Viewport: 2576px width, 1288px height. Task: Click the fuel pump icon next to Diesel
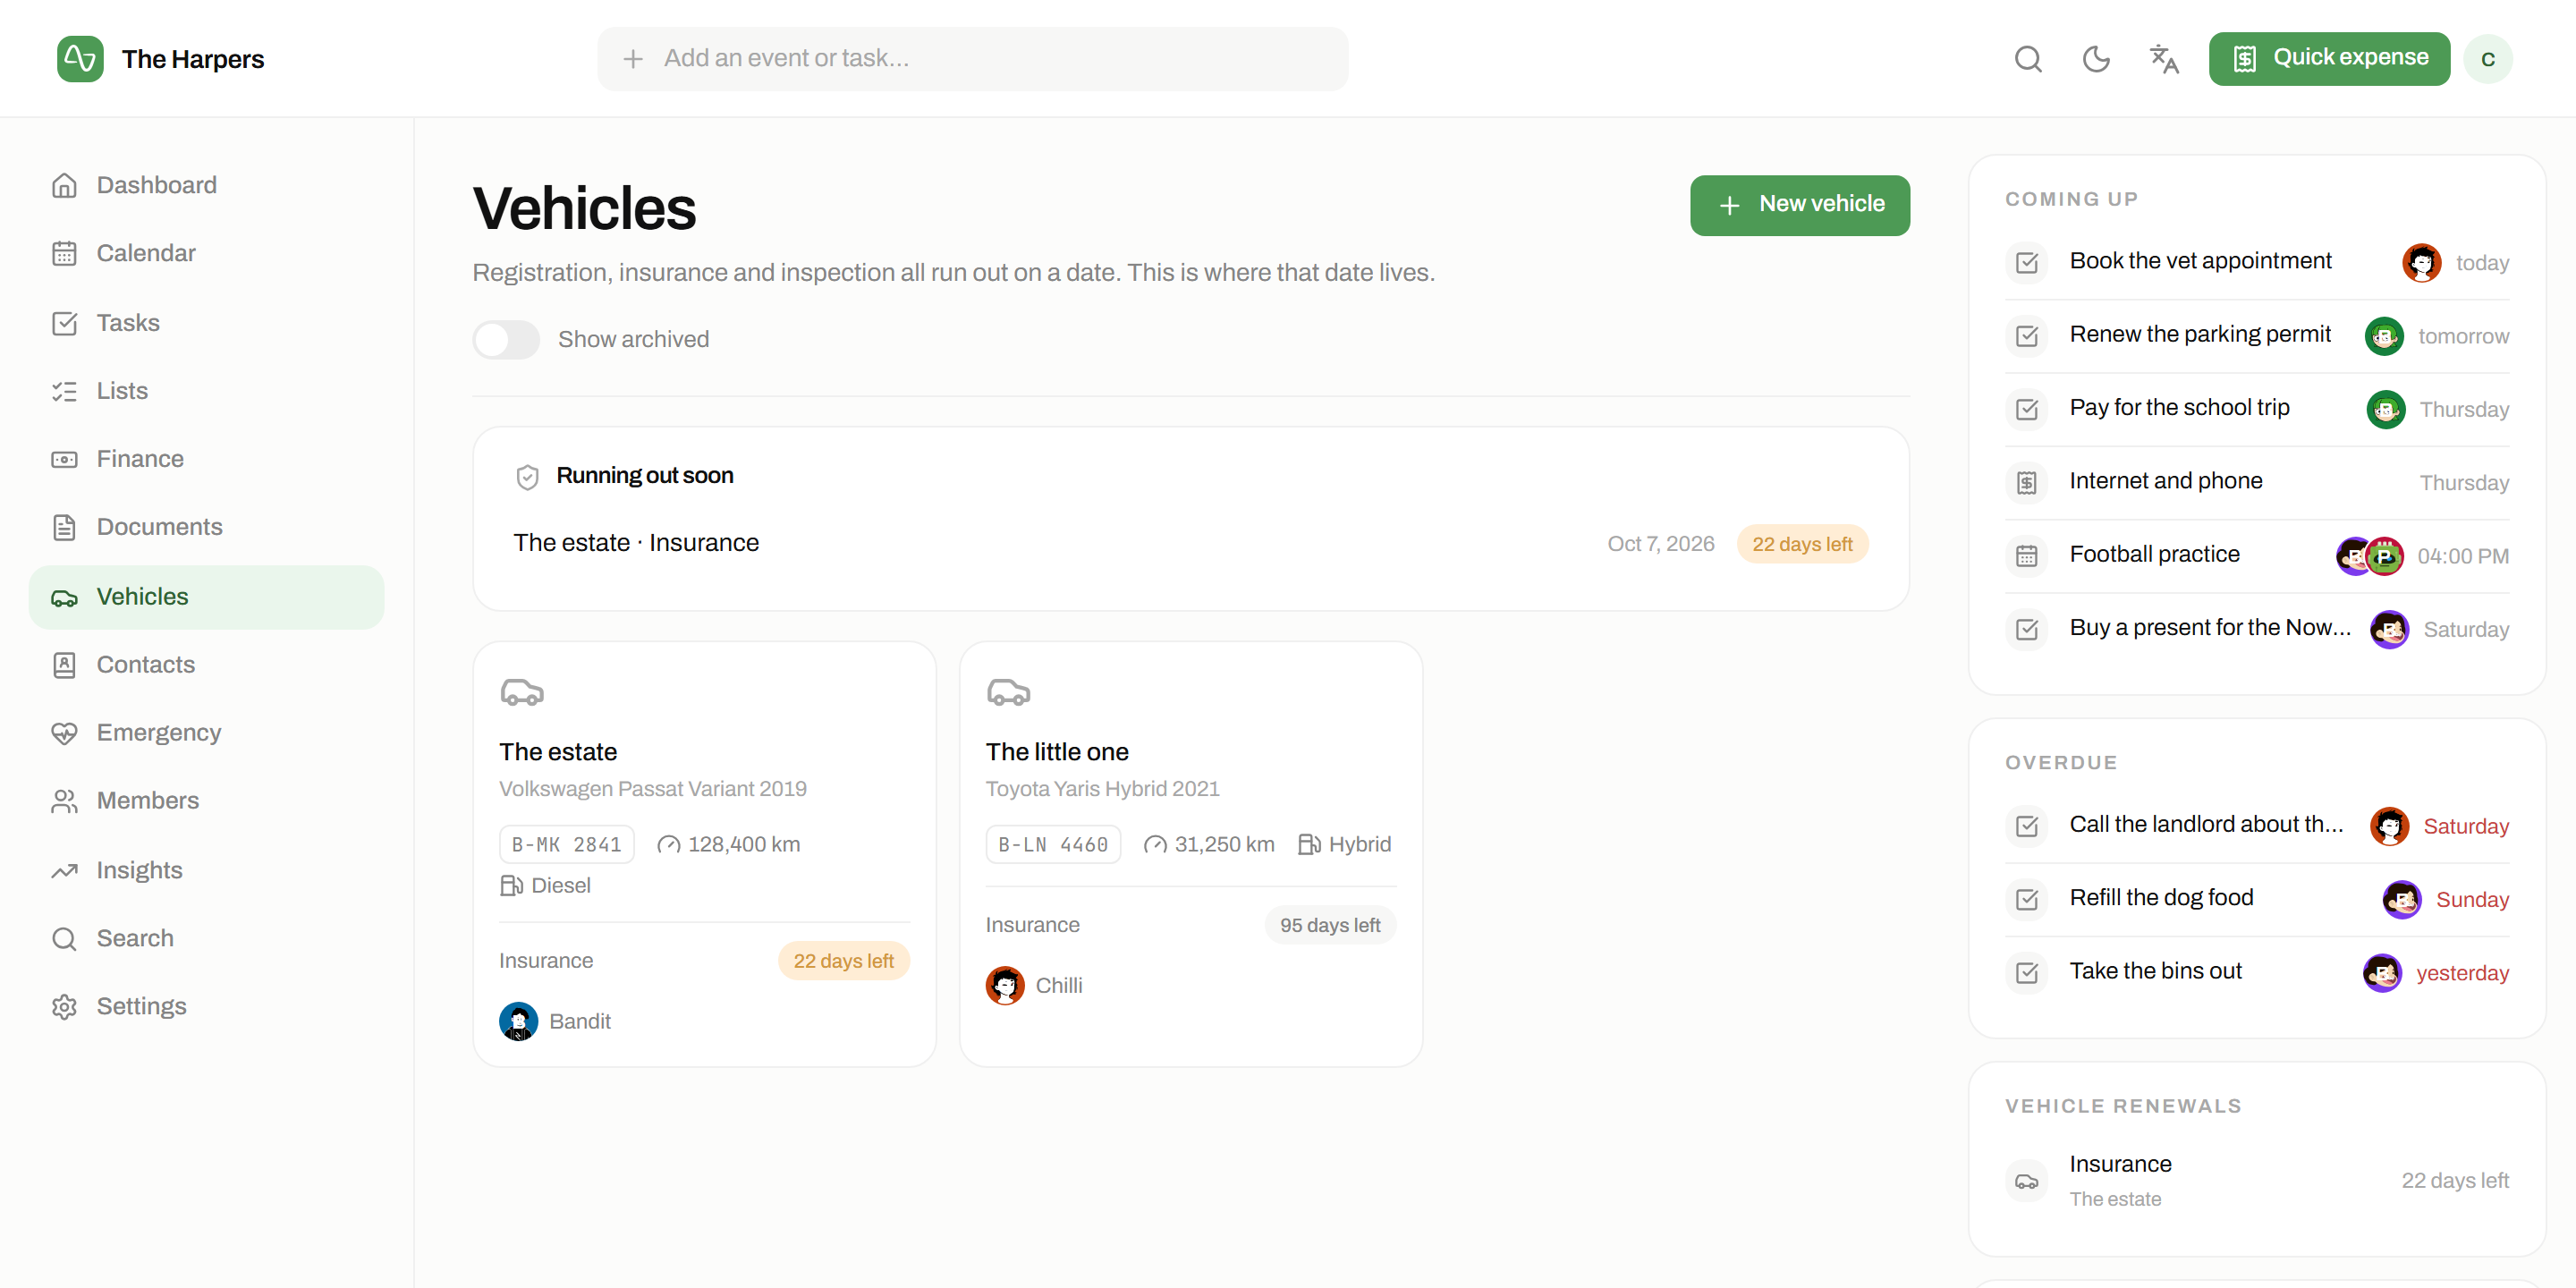511,885
